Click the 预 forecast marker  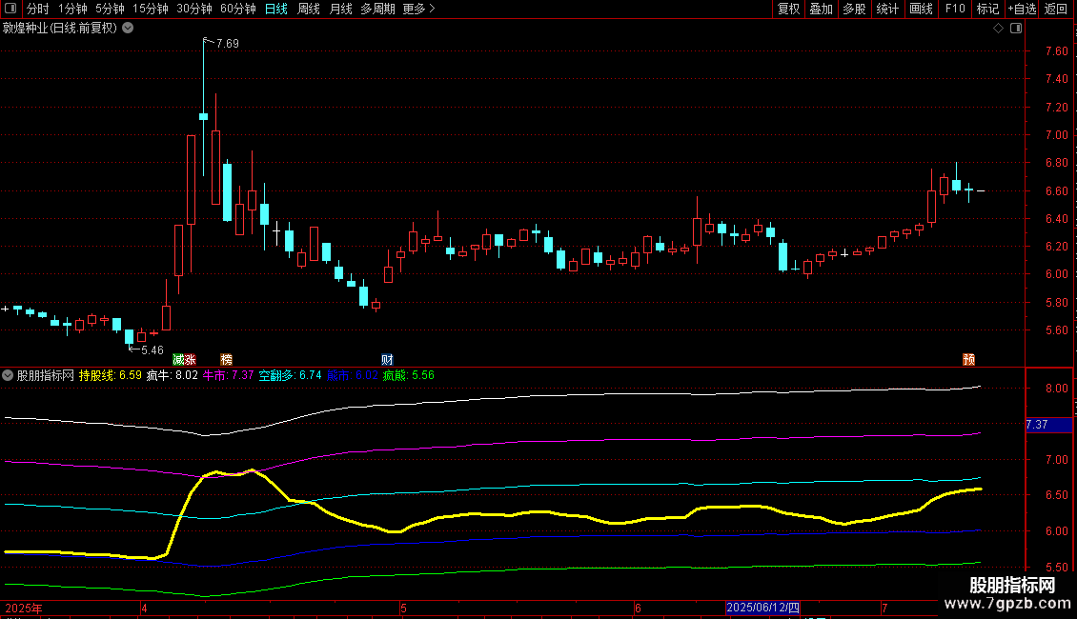969,360
